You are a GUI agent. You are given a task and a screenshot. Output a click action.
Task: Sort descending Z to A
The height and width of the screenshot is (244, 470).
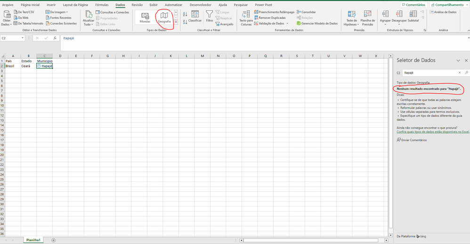pos(185,22)
